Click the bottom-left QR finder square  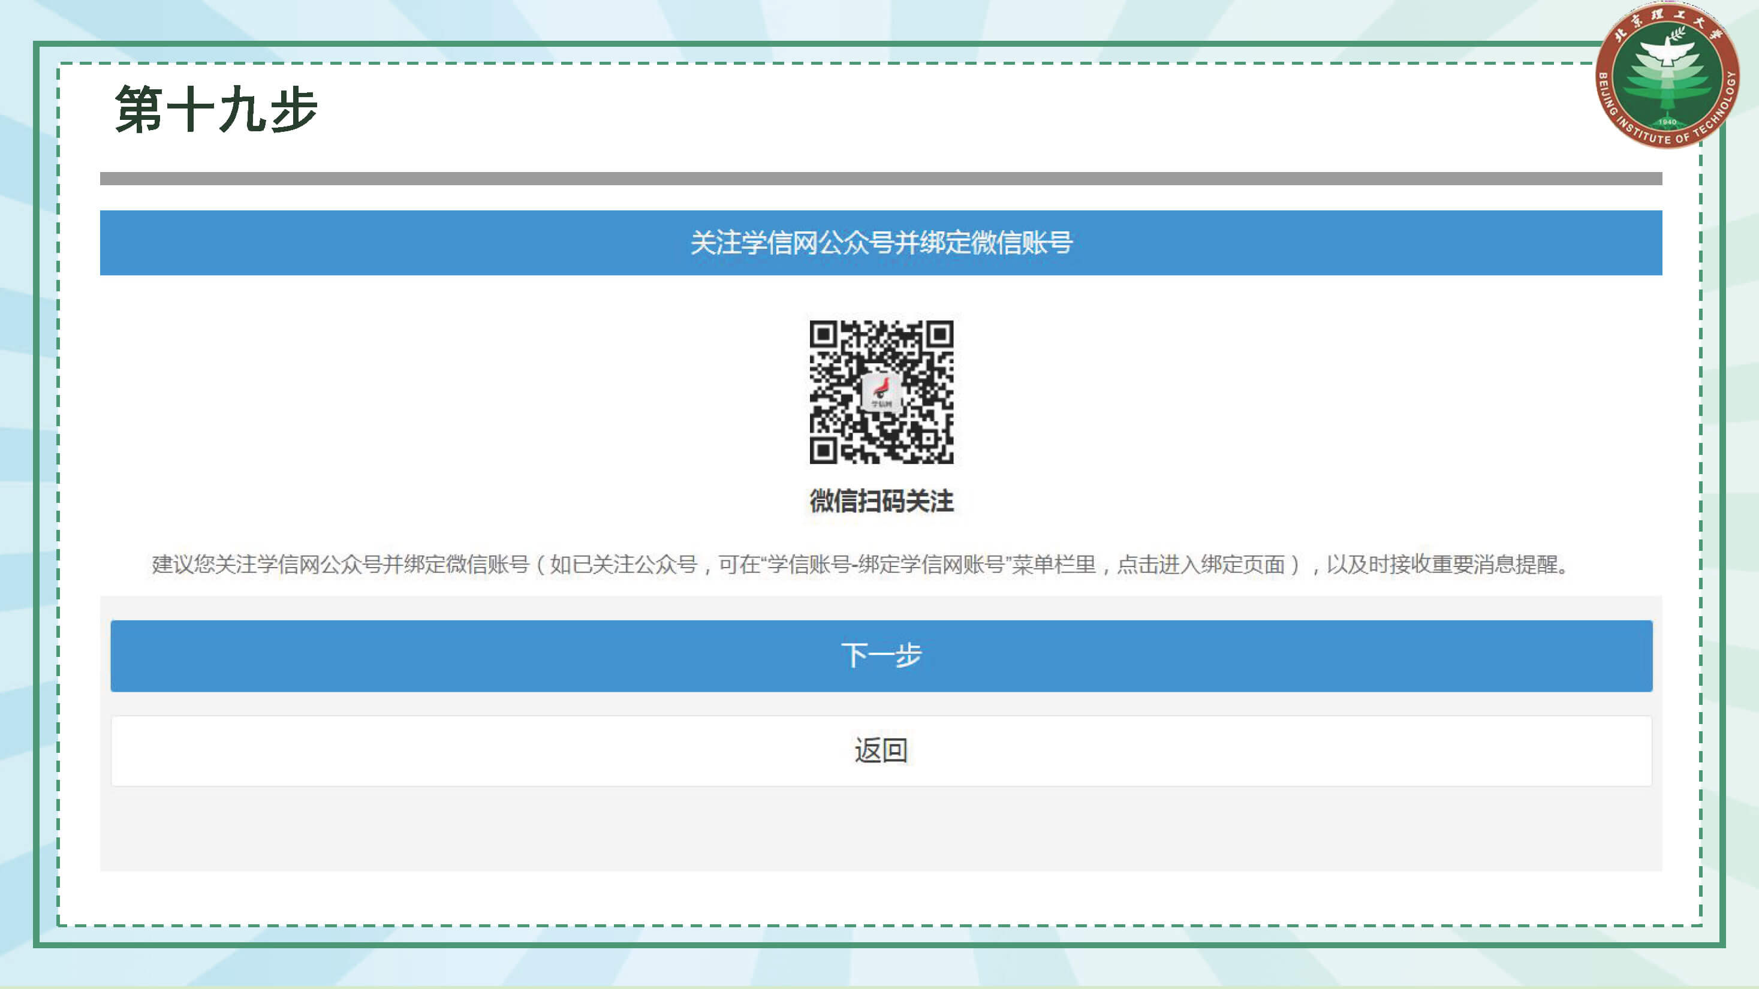824,451
